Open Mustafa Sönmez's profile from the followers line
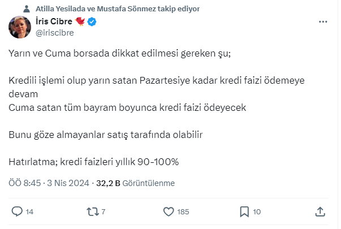 click(126, 8)
